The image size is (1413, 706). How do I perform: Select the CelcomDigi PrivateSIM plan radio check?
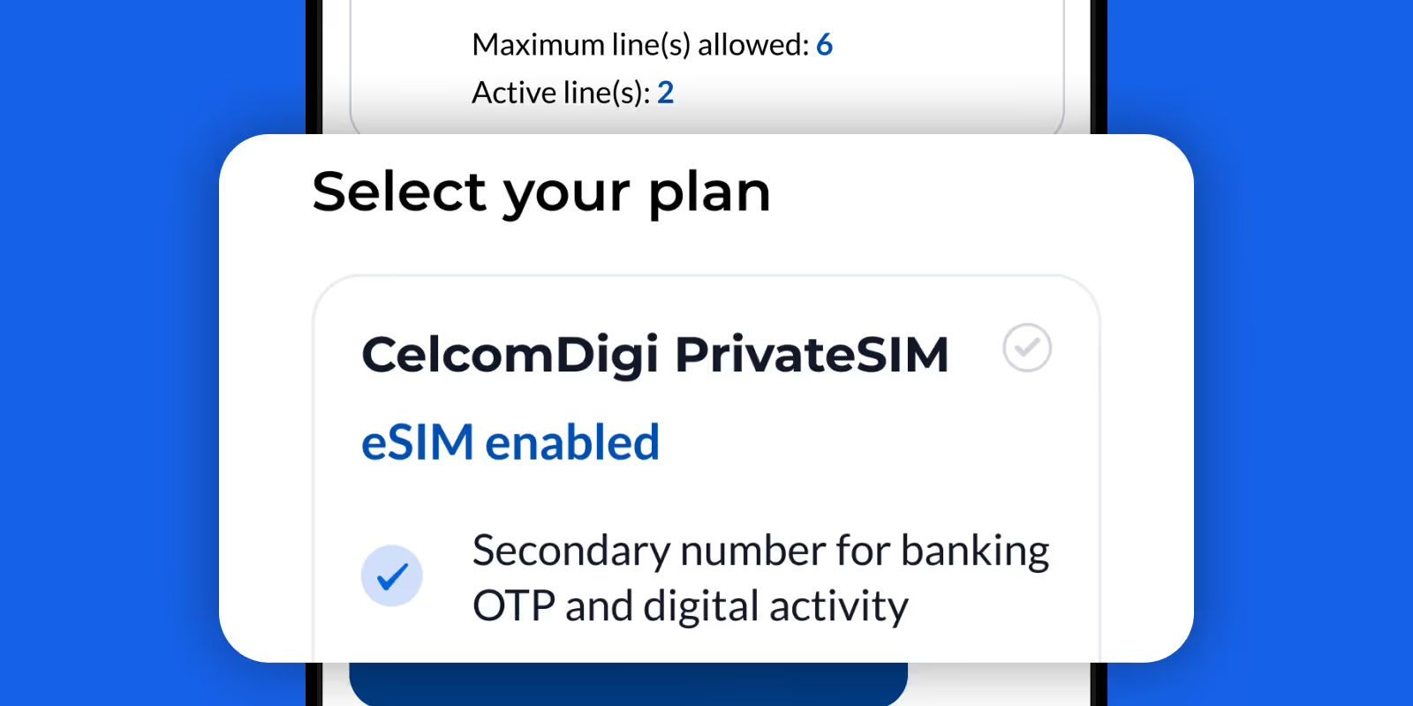pos(1027,348)
